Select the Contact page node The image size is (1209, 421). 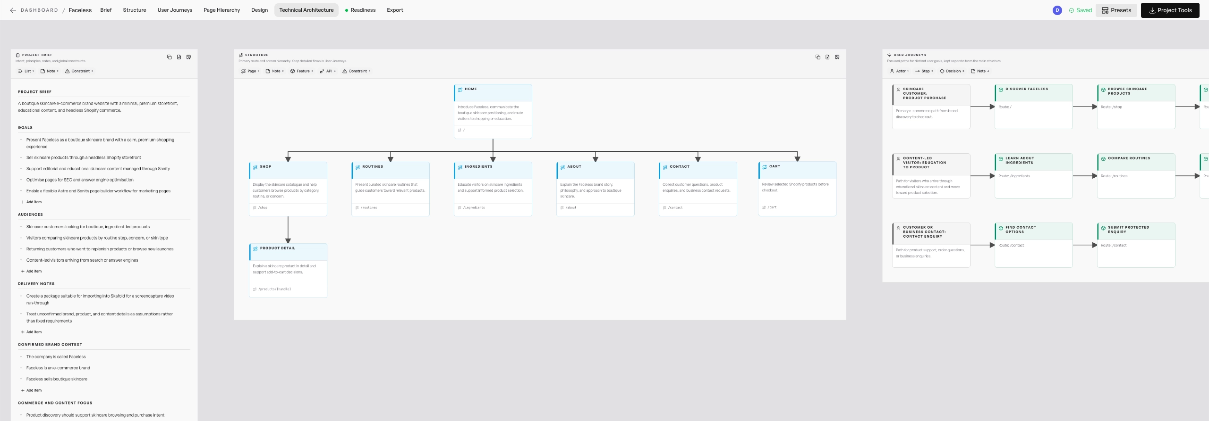tap(698, 189)
